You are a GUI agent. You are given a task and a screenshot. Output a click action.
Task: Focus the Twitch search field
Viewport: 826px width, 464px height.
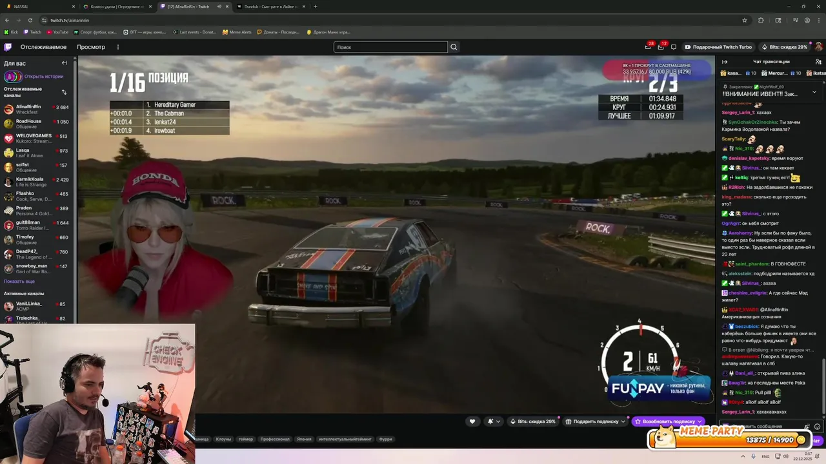click(390, 47)
